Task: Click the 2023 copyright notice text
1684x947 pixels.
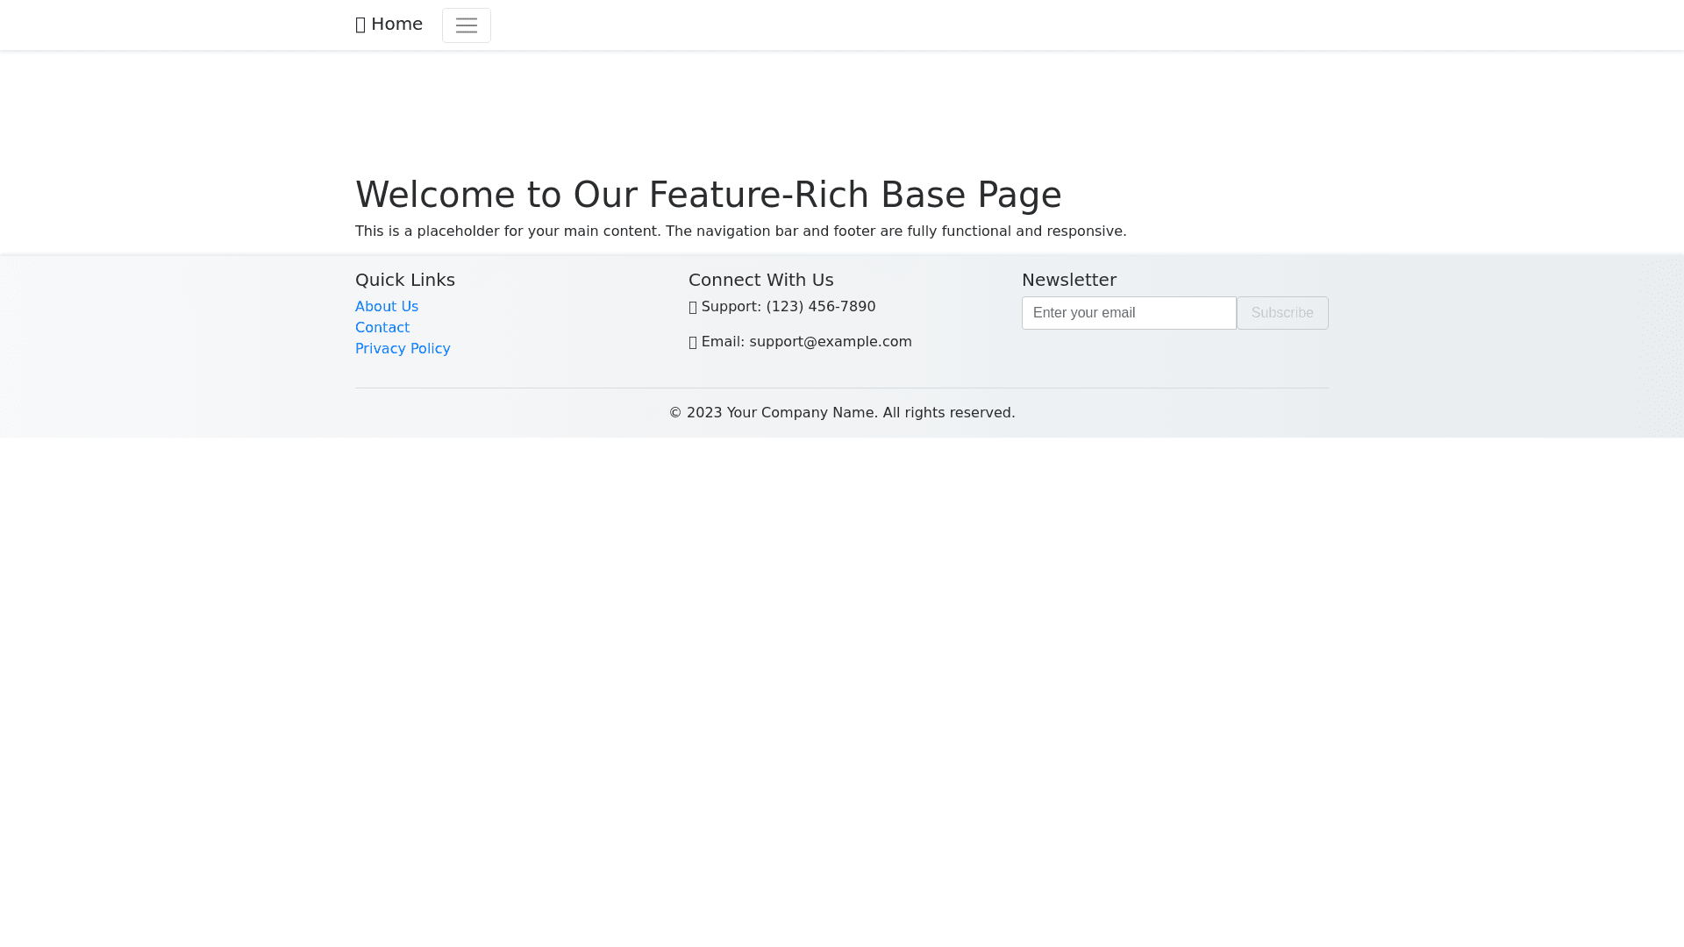Action: 841,413
